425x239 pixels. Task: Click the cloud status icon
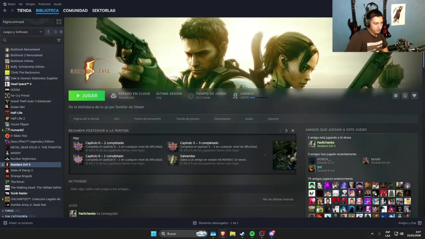(x=114, y=96)
